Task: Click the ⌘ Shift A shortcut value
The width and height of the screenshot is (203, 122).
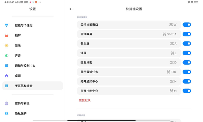Action: point(170,34)
